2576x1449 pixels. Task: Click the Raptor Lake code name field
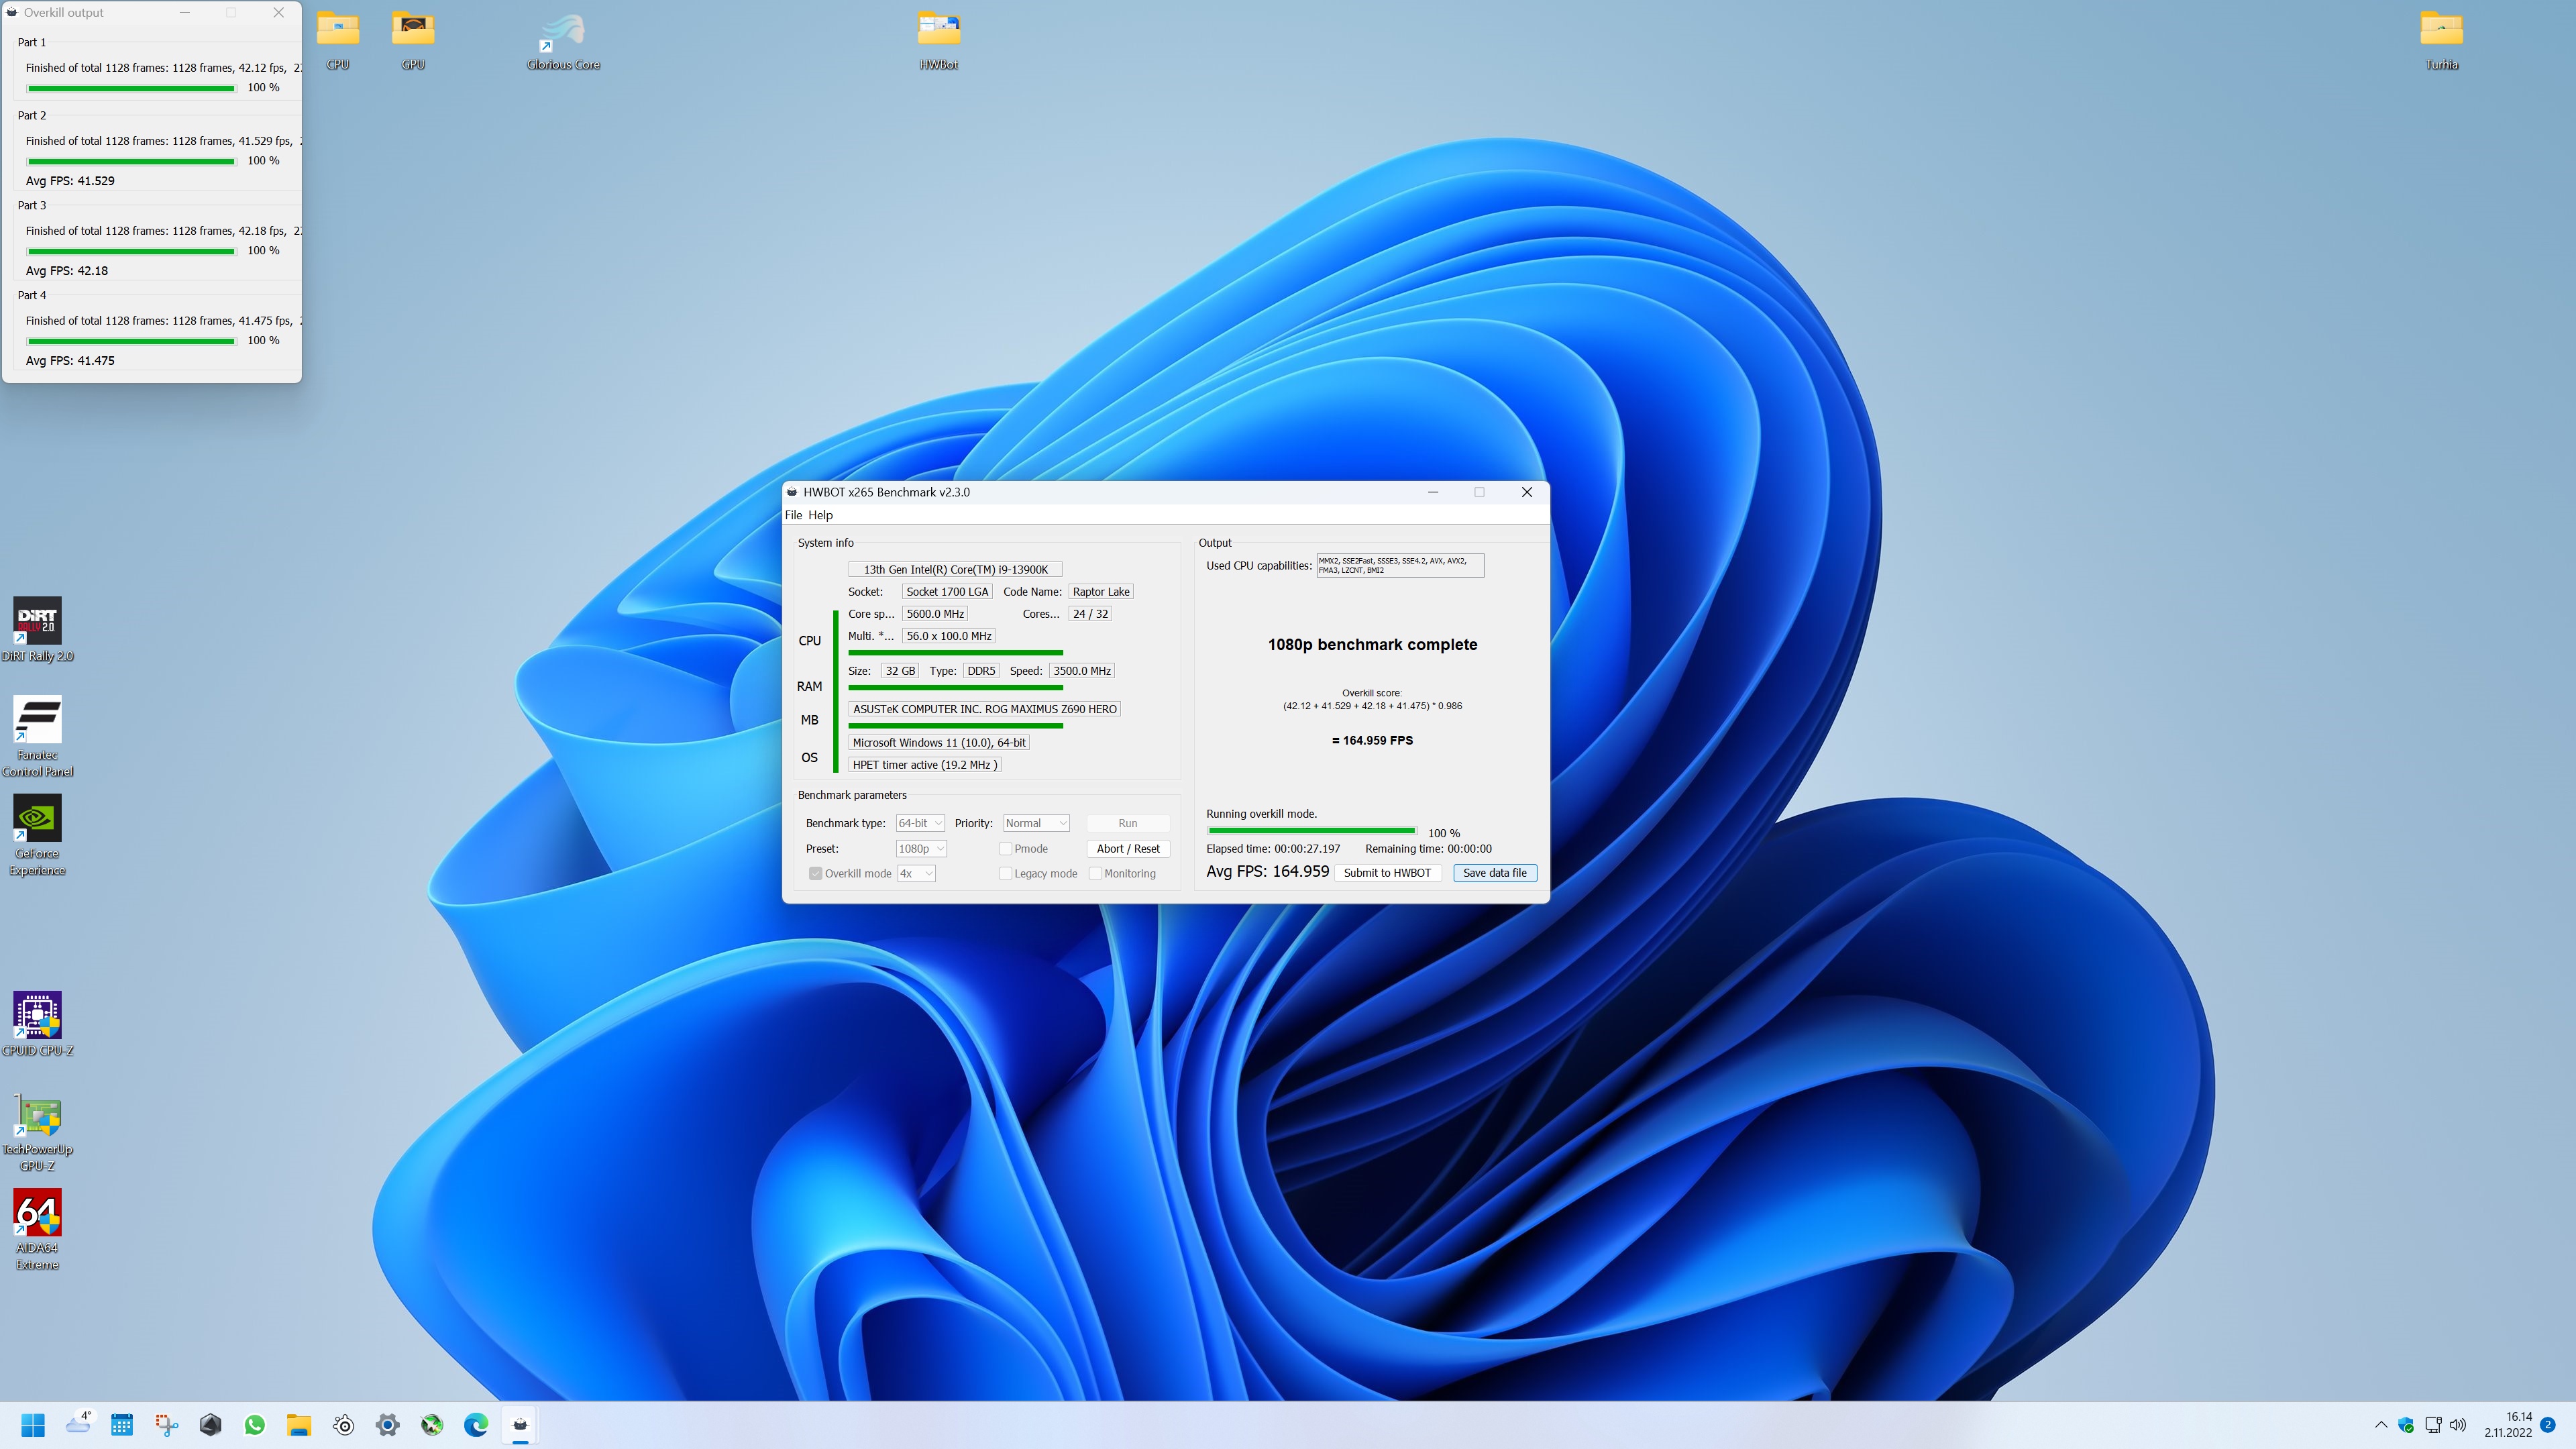1101,592
